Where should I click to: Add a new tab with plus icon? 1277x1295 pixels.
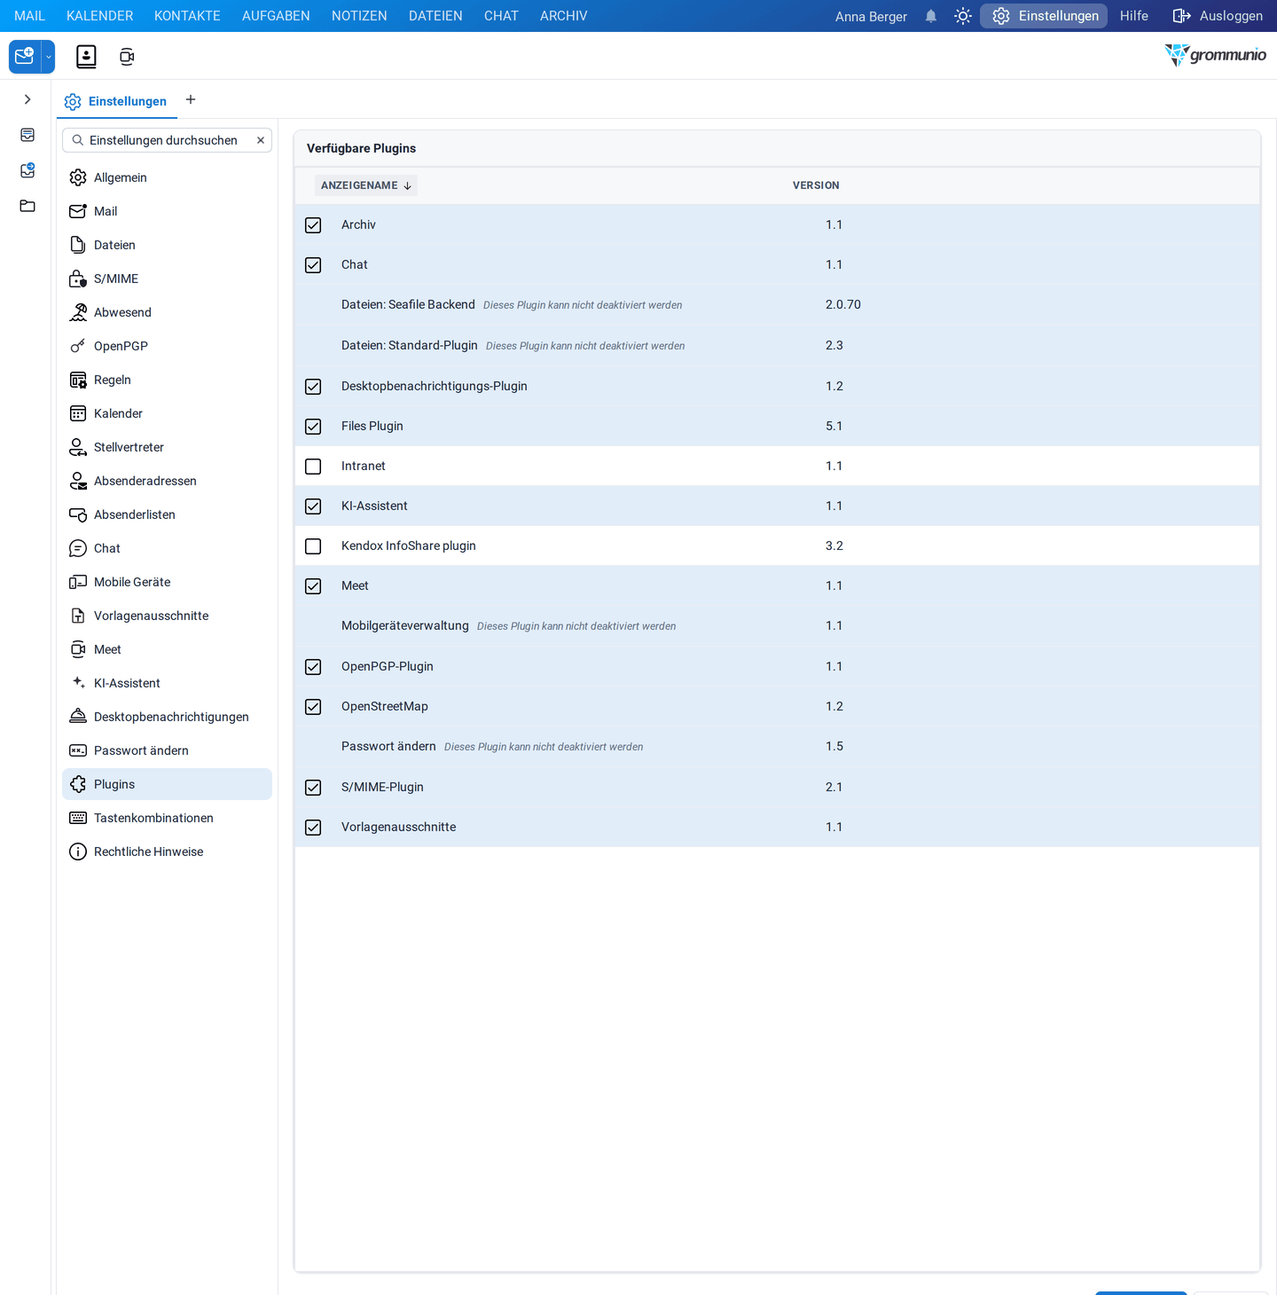pyautogui.click(x=191, y=99)
